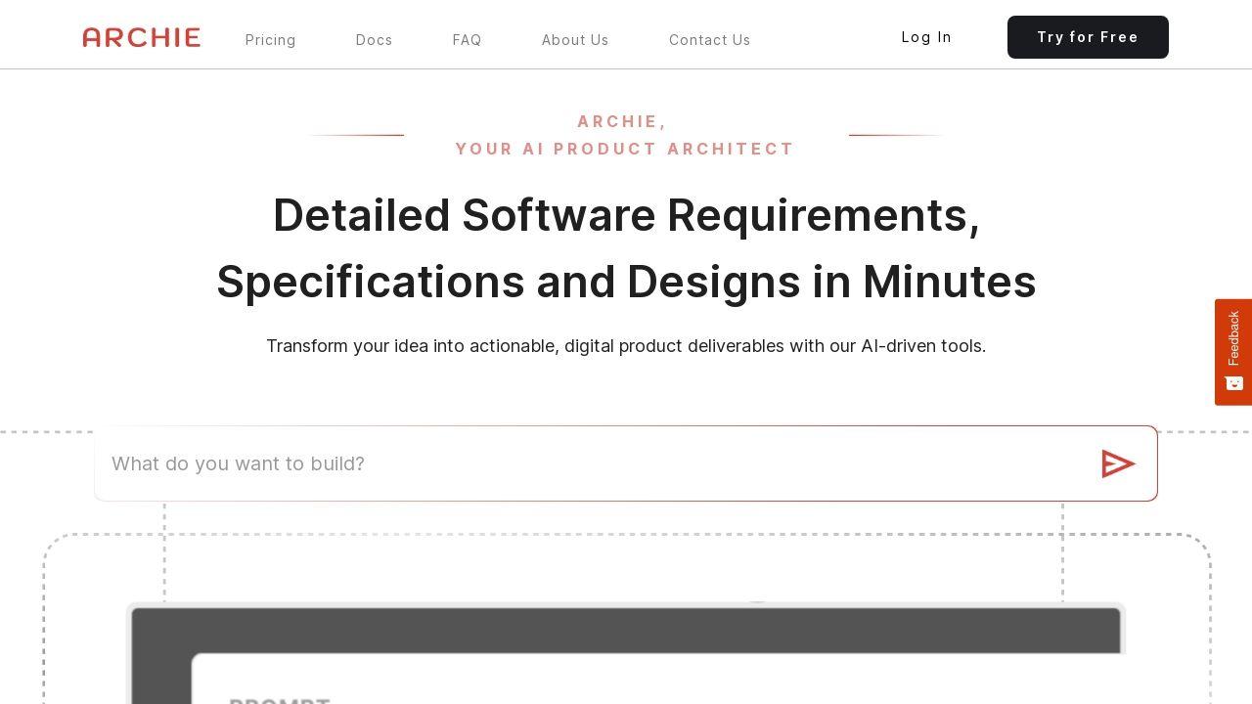The image size is (1252, 704).
Task: Click the 'Detailed Software Requirements' headline
Action: [x=626, y=215]
